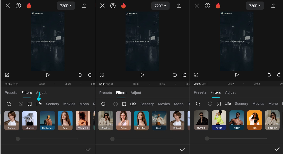Image resolution: width=283 pixels, height=154 pixels.
Task: Open the 720P resolution dropdown in middle screen
Action: click(x=161, y=6)
